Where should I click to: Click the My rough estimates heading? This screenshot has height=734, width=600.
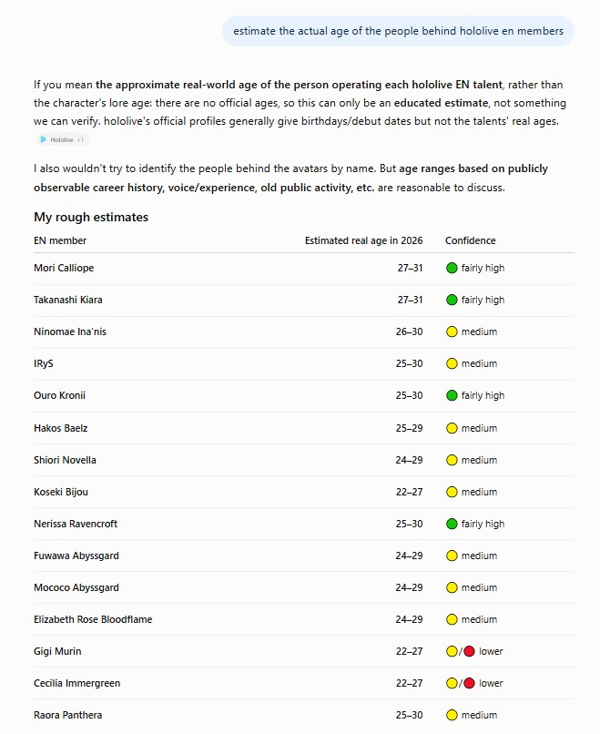[91, 218]
